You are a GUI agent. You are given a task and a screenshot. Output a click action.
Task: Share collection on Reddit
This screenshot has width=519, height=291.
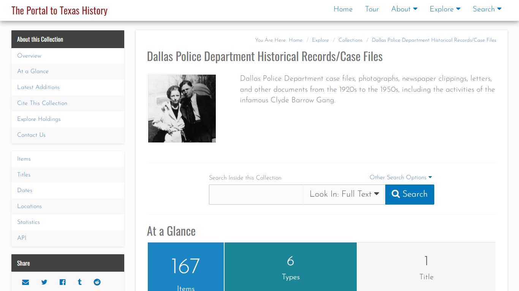pos(97,282)
